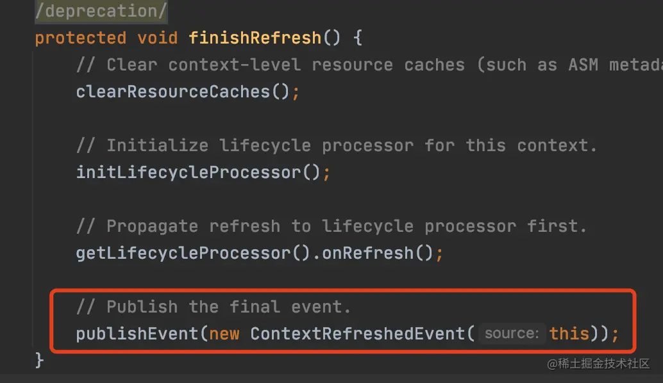
Task: Click the folded /deprecation/ annotation
Action: 101,11
